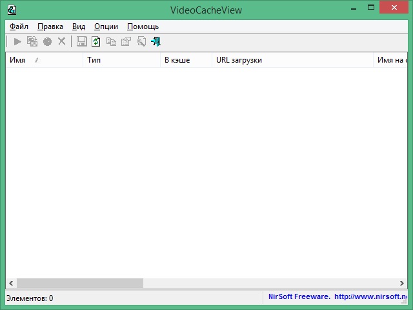Click the Play selected file toolbar icon
This screenshot has height=310, width=413.
click(17, 42)
